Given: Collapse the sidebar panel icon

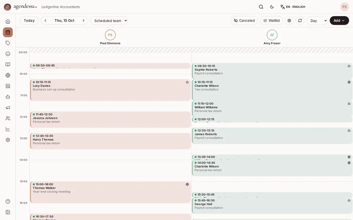Looking at the screenshot, I should 8,212.
